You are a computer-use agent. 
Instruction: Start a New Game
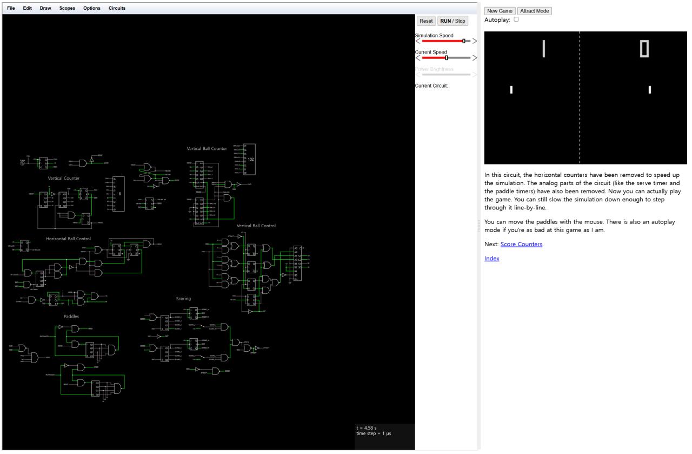(x=500, y=11)
